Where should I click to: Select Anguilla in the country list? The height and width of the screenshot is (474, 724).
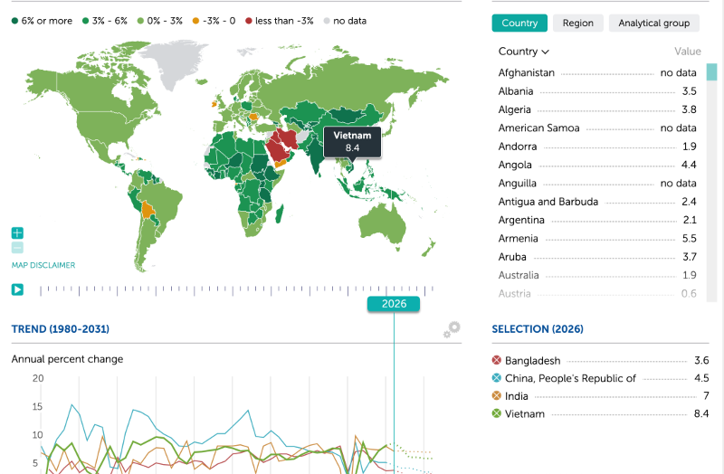click(597, 184)
